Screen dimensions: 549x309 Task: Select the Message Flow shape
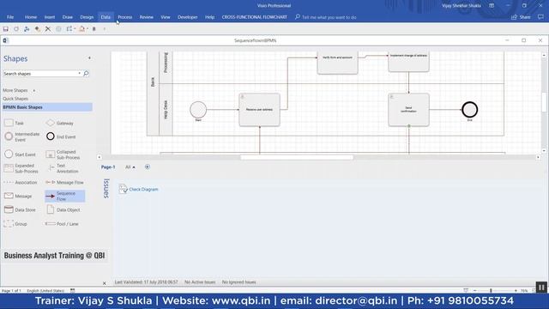[x=65, y=183]
